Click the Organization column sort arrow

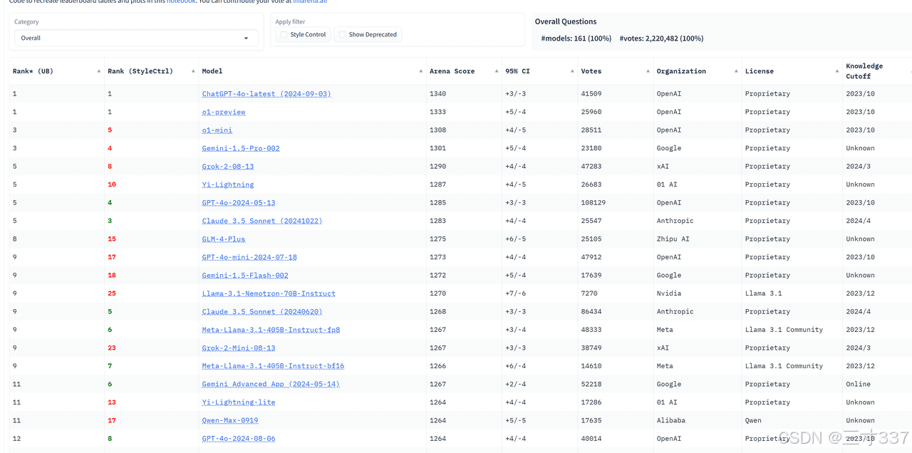pyautogui.click(x=736, y=71)
